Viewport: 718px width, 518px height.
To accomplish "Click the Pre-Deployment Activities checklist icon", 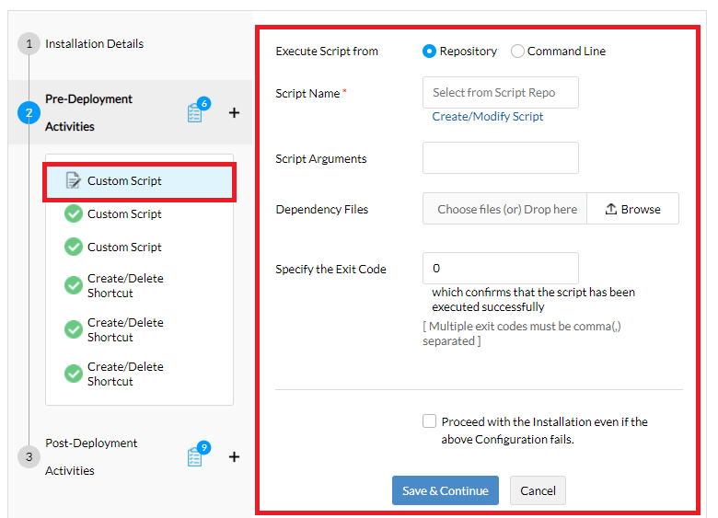I will (x=194, y=113).
